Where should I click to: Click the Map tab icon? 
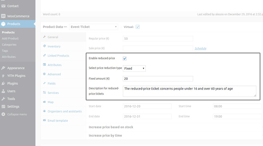coord(44,102)
